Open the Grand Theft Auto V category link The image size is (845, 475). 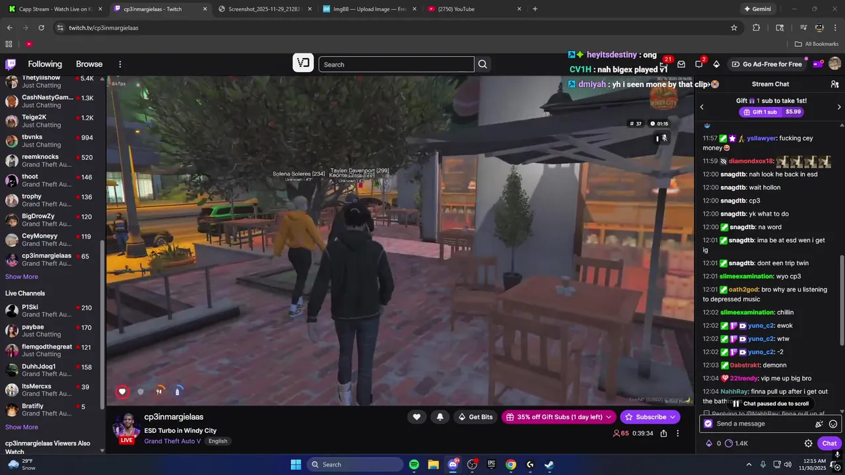(x=173, y=441)
